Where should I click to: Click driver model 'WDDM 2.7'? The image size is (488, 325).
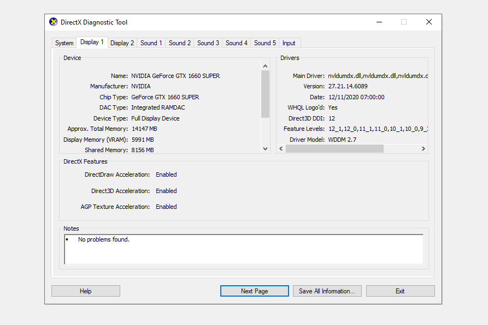342,140
